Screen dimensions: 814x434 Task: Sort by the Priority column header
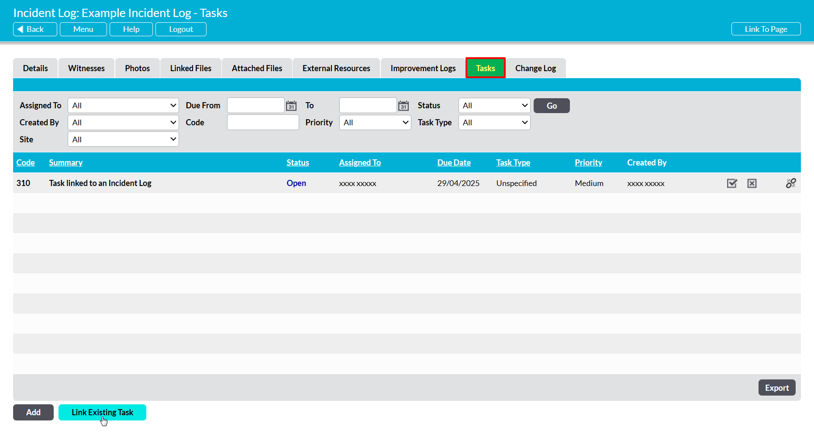(588, 162)
